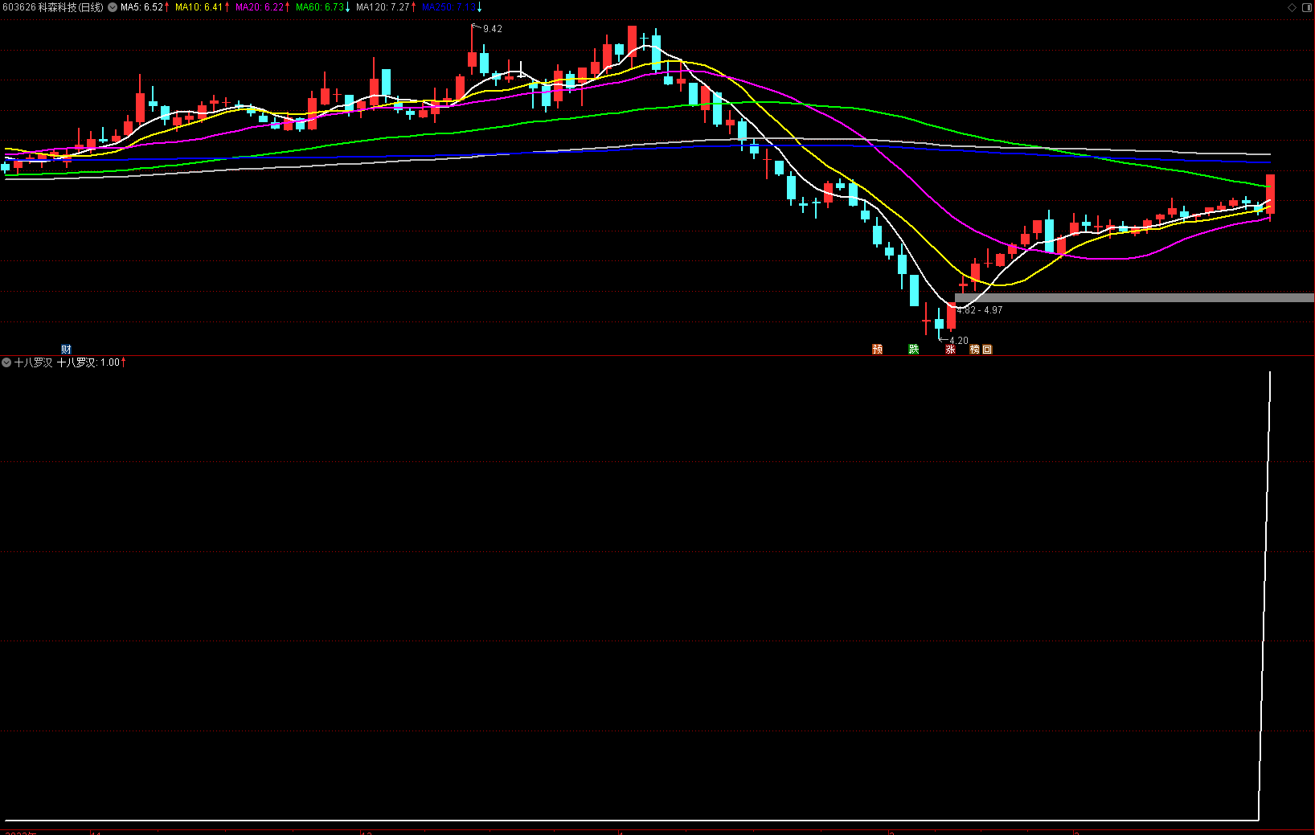Select the MA10: 6.41 indicator label

pos(203,7)
